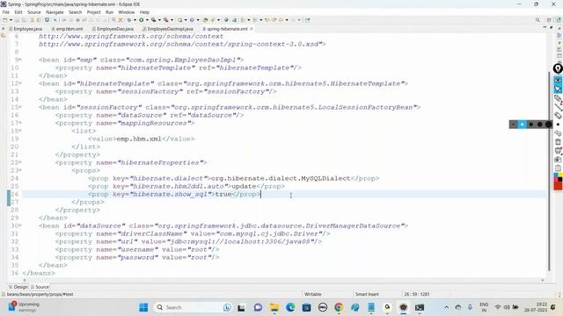Screen dimensions: 563x316
Task: Select the annotation overlay pointer arrow tool
Action: coord(558,90)
